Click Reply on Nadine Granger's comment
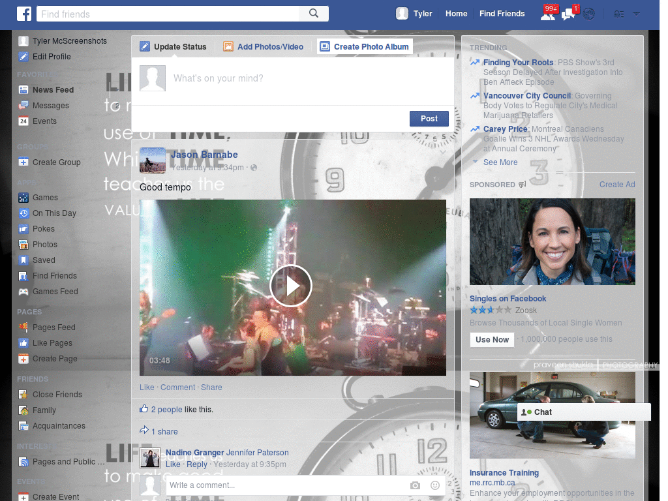Image resolution: width=668 pixels, height=501 pixels. click(x=197, y=464)
